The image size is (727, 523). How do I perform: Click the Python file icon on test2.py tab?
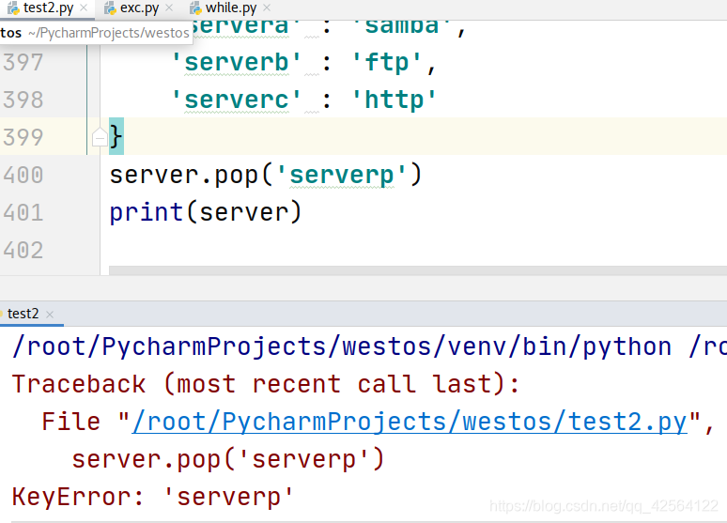13,8
